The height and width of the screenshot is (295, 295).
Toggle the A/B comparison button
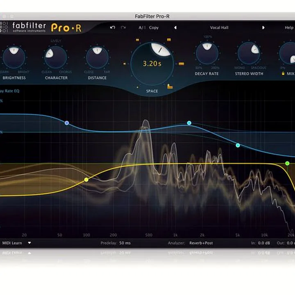pyautogui.click(x=142, y=28)
